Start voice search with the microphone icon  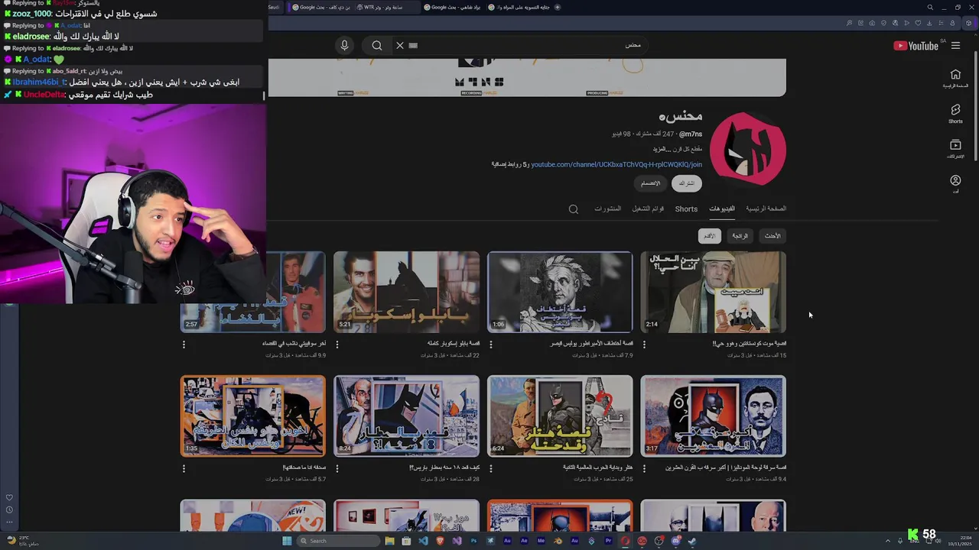coord(344,45)
